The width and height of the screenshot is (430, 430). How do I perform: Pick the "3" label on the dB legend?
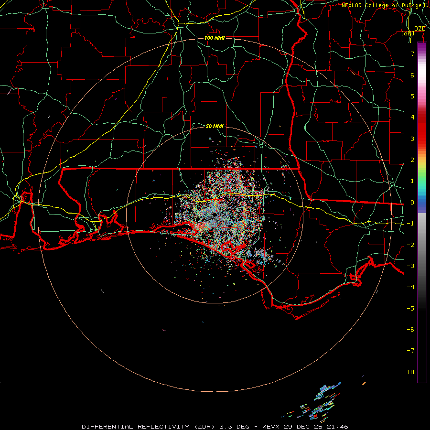pyautogui.click(x=412, y=139)
